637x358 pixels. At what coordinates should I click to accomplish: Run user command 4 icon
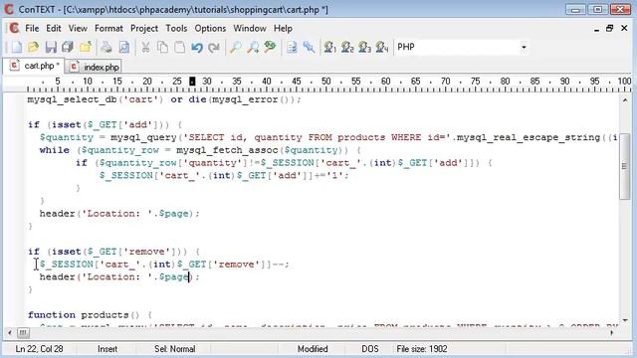[x=381, y=47]
